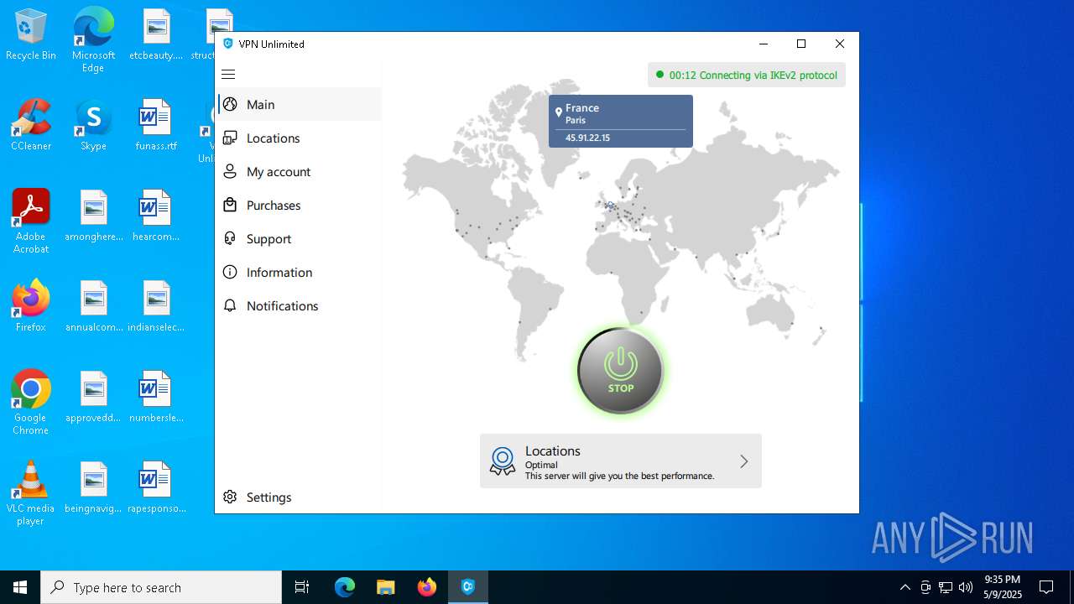Select the hearcom document file
The height and width of the screenshot is (604, 1074).
point(156,216)
